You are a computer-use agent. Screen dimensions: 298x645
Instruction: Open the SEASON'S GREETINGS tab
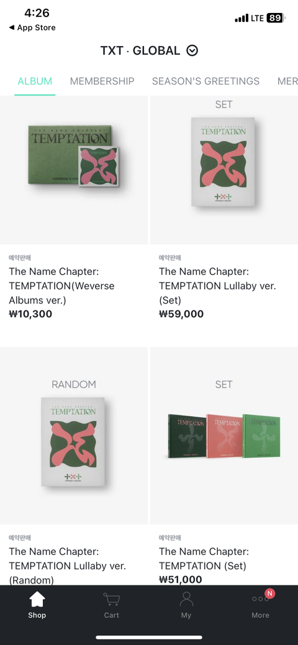pyautogui.click(x=205, y=81)
